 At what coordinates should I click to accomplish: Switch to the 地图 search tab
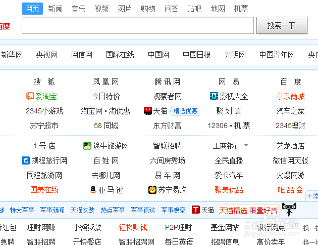(x=218, y=9)
